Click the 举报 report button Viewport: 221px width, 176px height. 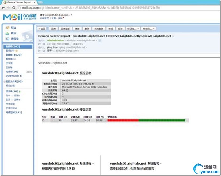pyautogui.click(x=111, y=29)
